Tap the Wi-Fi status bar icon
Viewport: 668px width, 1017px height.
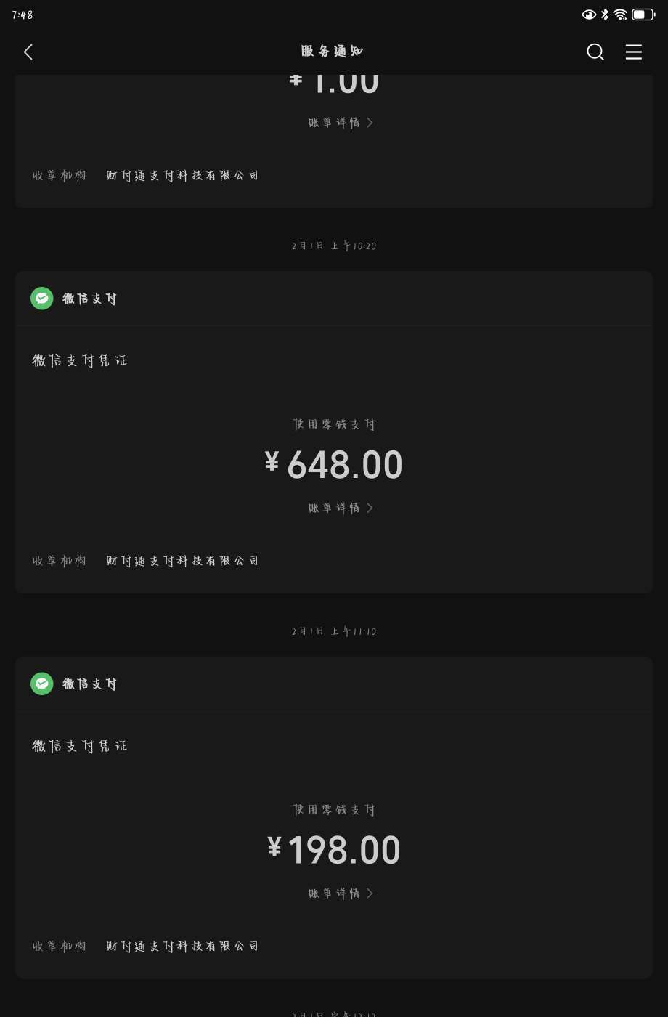click(620, 15)
